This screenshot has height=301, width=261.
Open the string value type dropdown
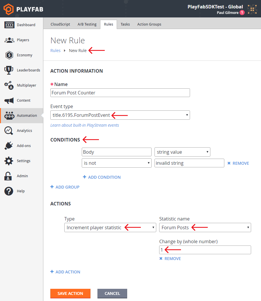click(x=182, y=152)
